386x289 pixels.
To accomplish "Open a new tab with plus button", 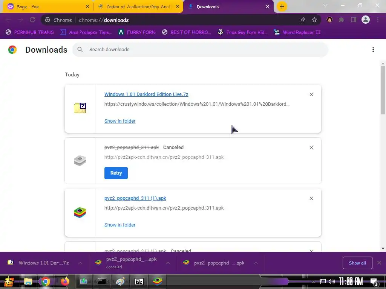I will click(x=282, y=6).
